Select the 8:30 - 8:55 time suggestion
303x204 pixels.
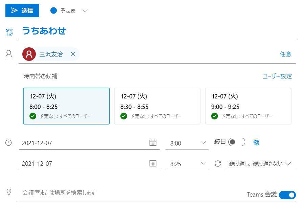pos(157,106)
